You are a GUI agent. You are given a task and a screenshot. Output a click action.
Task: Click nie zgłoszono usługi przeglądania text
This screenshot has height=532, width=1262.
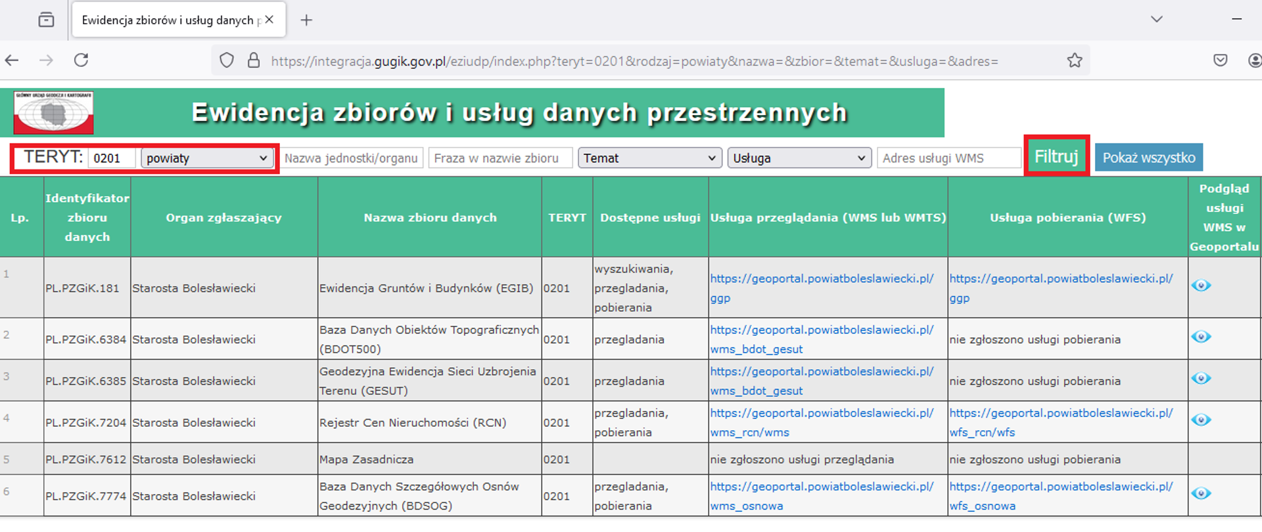(x=802, y=459)
